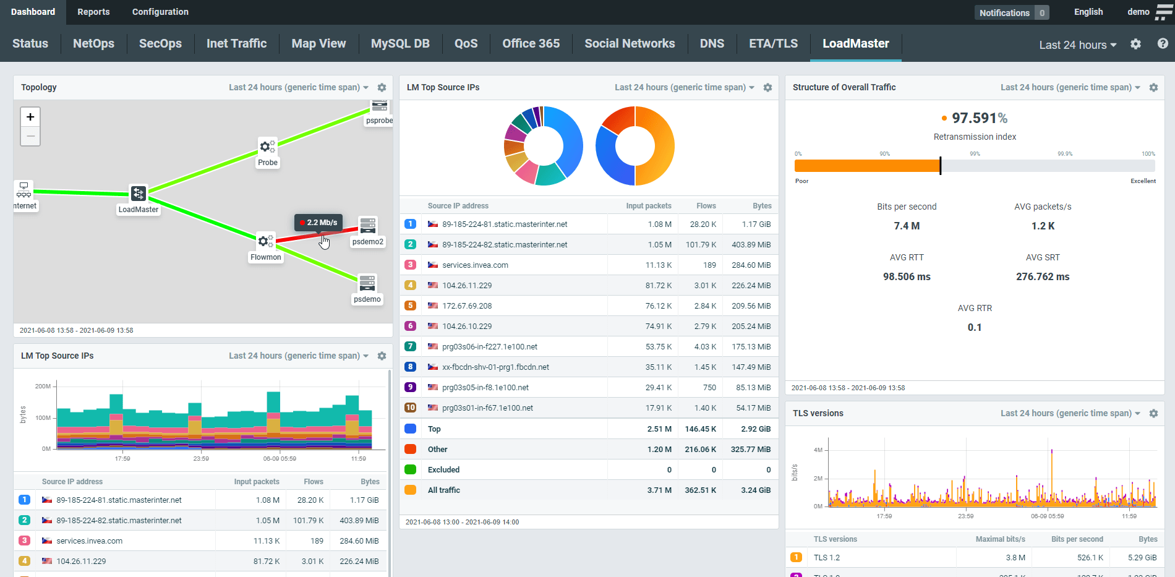
Task: Open the TLS versions time span dropdown
Action: pos(1068,413)
